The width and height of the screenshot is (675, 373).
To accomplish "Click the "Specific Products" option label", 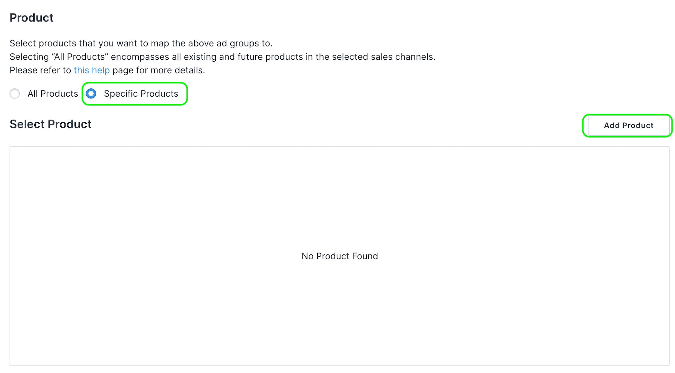I will coord(141,94).
